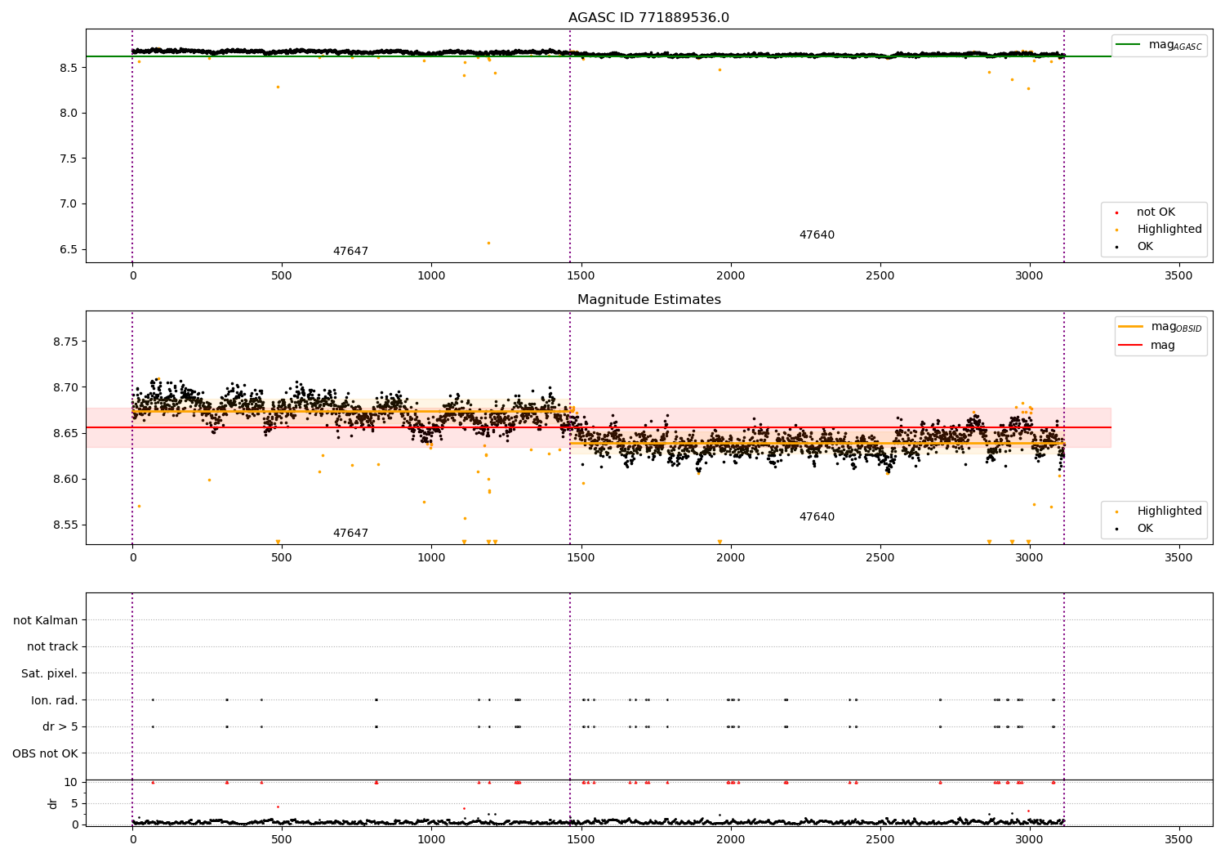Viewport: 1225px width, 858px height.
Task: Click x-axis tick "500" under top plot
Action: pyautogui.click(x=282, y=275)
